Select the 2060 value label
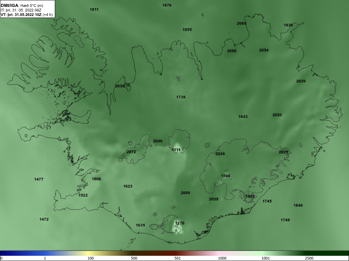Image resolution: width=349 pixels, height=261 pixels. [x=242, y=23]
